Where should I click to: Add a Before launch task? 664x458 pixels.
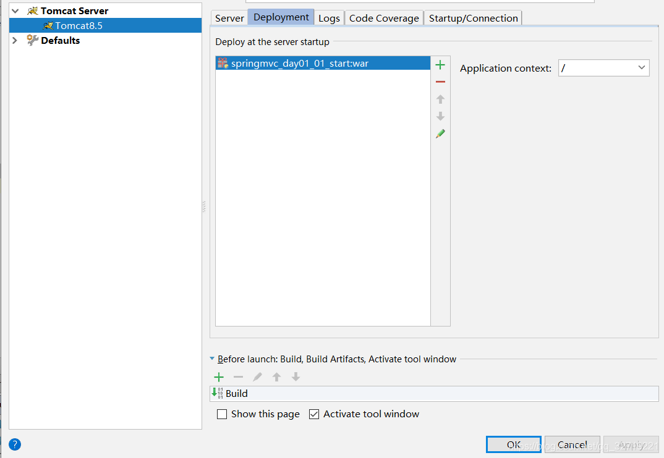[218, 377]
